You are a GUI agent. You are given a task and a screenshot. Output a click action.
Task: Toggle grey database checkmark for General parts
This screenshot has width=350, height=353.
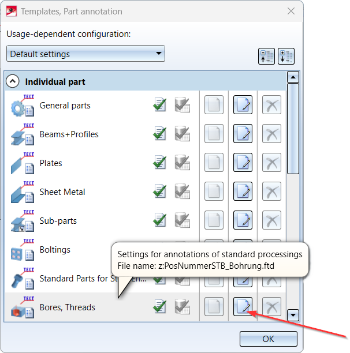click(x=183, y=104)
